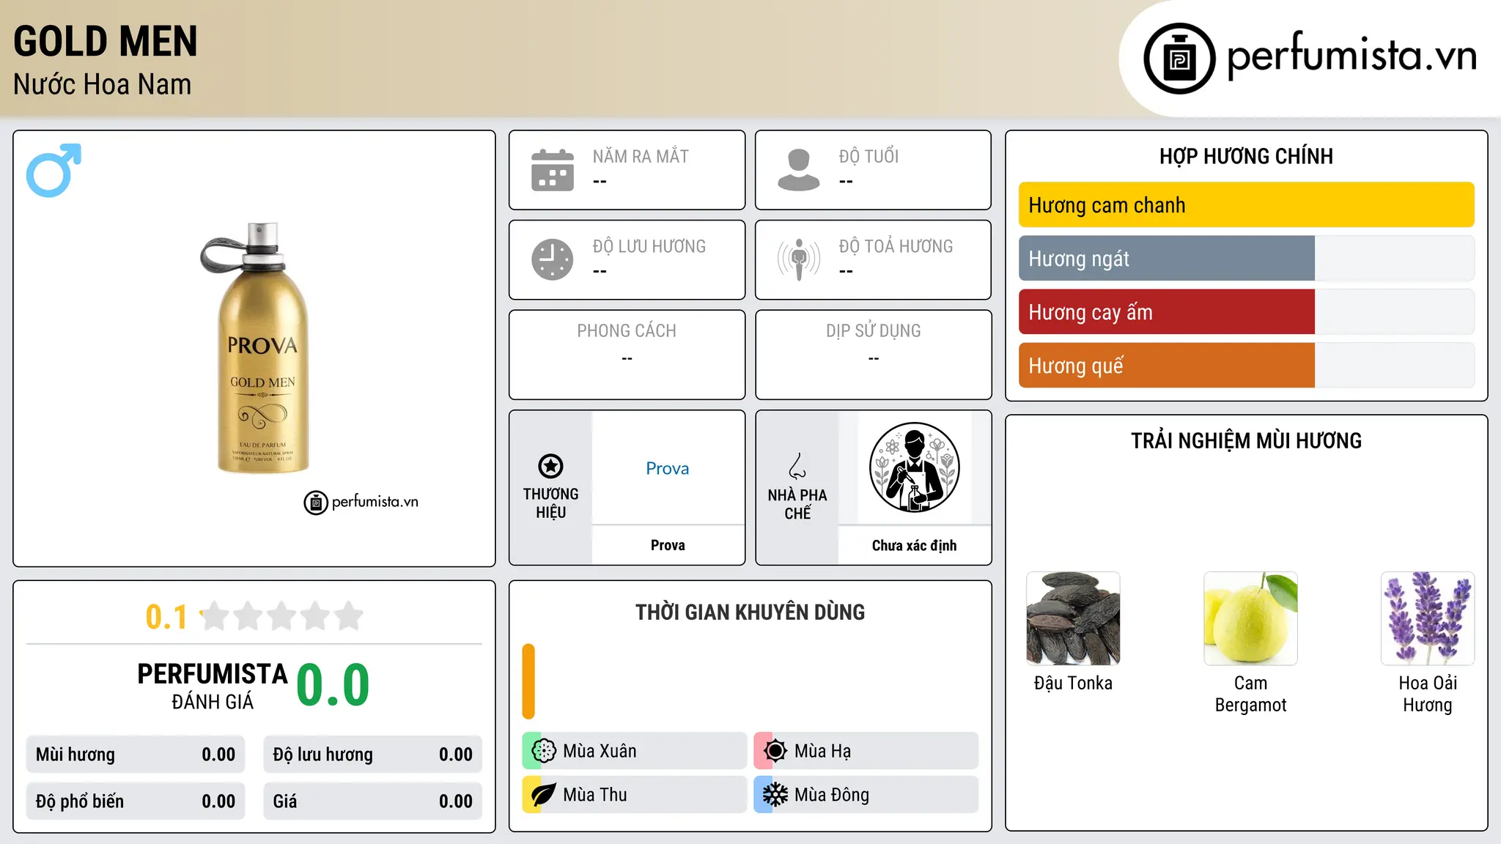Click the Cam Bergamot caption
This screenshot has width=1501, height=844.
1250,694
